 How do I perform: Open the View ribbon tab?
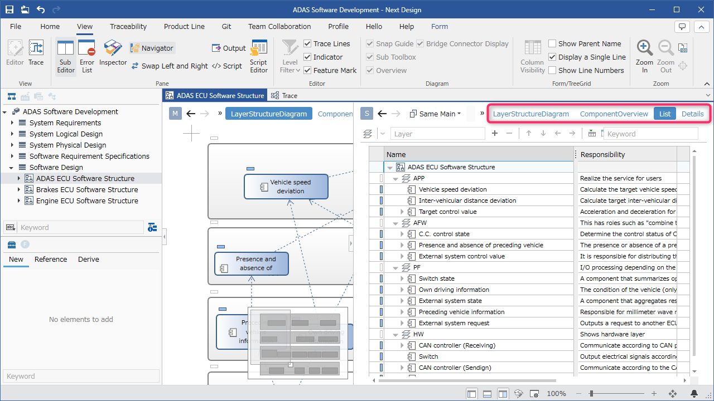[85, 26]
